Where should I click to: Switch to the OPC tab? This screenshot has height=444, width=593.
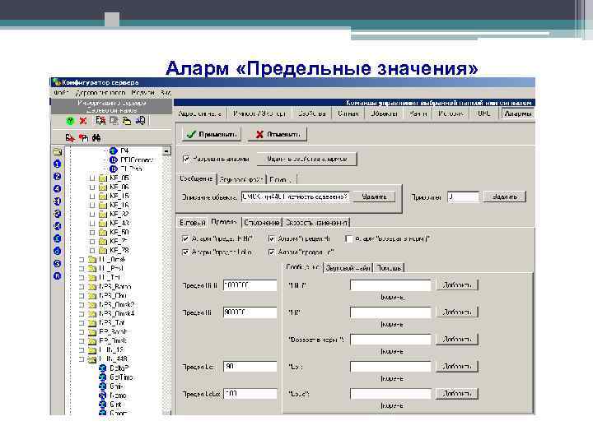pos(484,113)
